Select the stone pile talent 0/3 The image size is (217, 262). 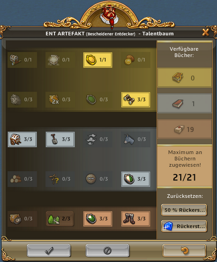(x=22, y=100)
